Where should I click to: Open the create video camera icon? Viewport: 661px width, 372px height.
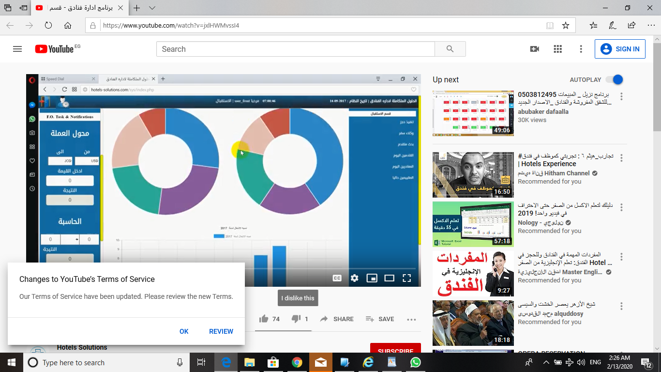coord(534,49)
